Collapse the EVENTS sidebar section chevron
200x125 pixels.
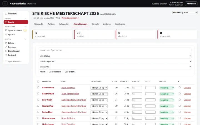coord(26,18)
